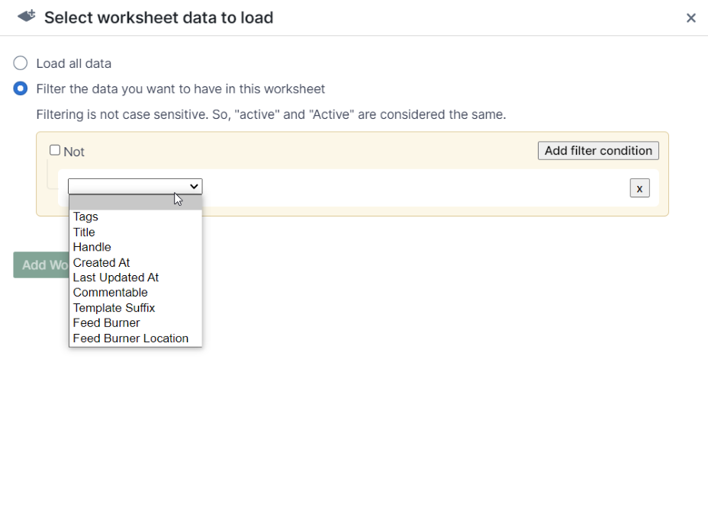Select Feed Burner from the dropdown
The width and height of the screenshot is (708, 513).
click(106, 322)
